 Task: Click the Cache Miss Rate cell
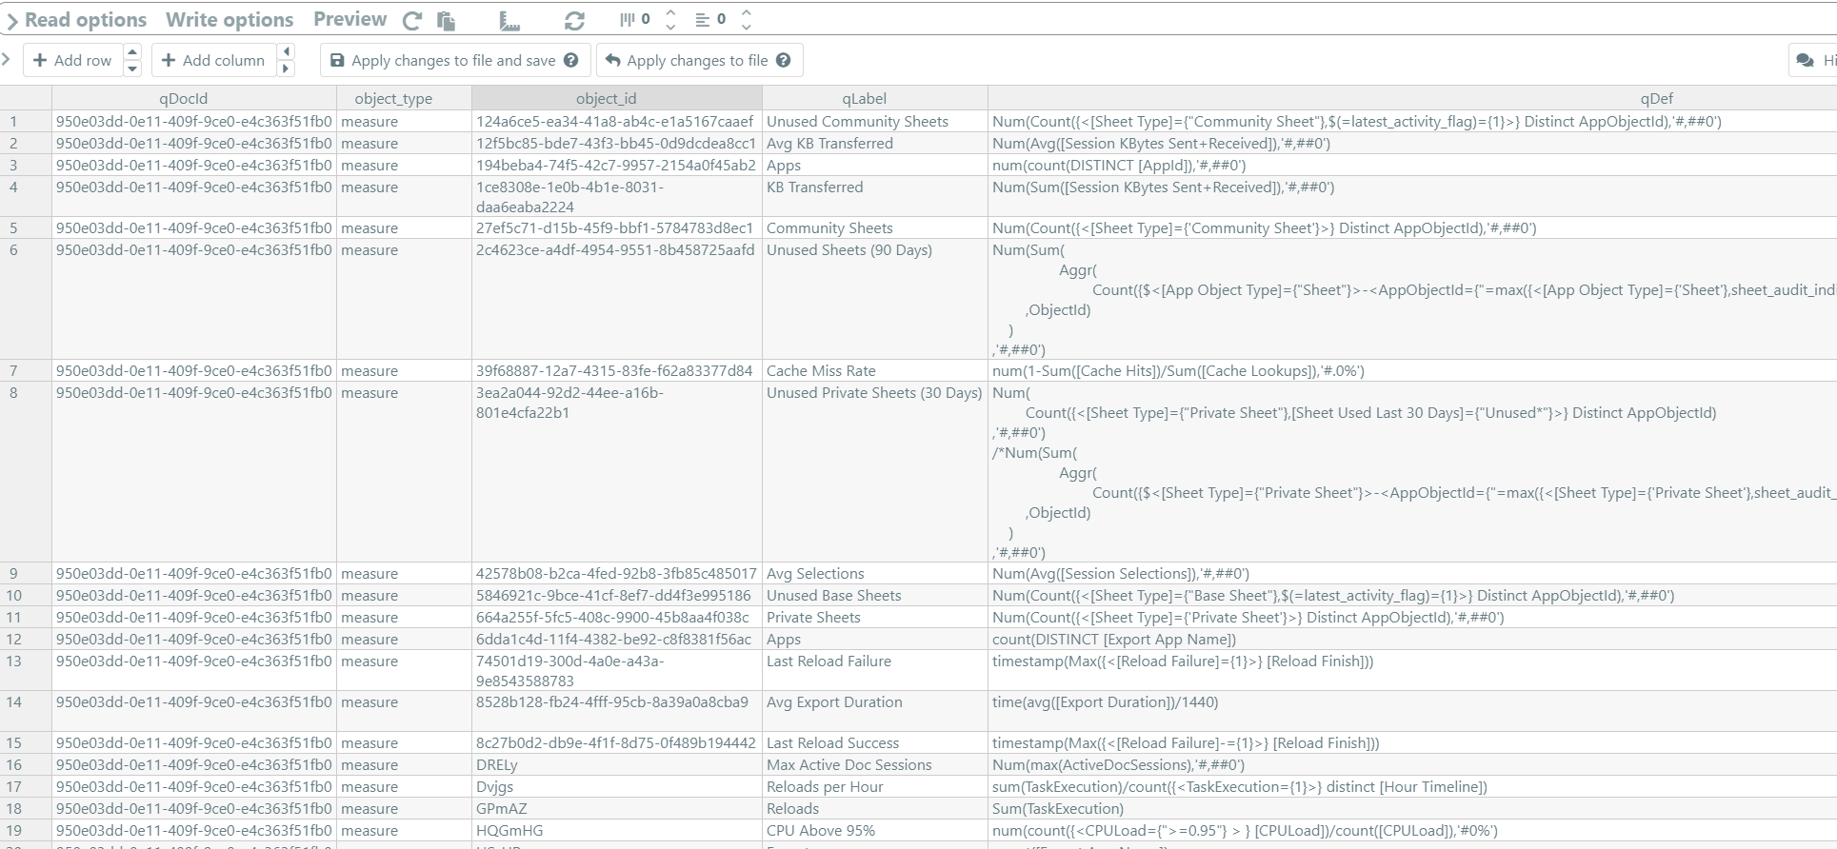pyautogui.click(x=875, y=371)
